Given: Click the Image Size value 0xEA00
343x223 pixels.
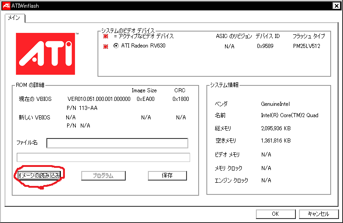Looking at the screenshot, I should click(146, 99).
